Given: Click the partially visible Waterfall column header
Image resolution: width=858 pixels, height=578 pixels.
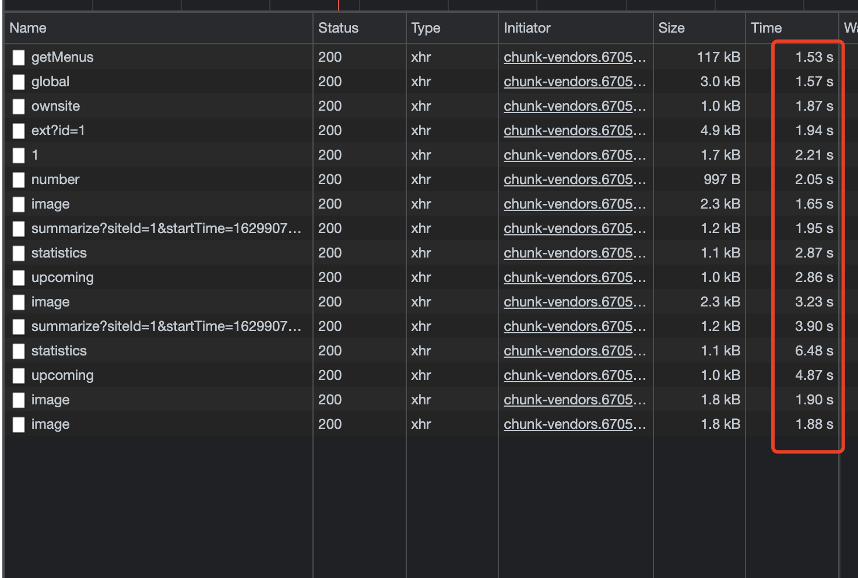Looking at the screenshot, I should pos(850,28).
